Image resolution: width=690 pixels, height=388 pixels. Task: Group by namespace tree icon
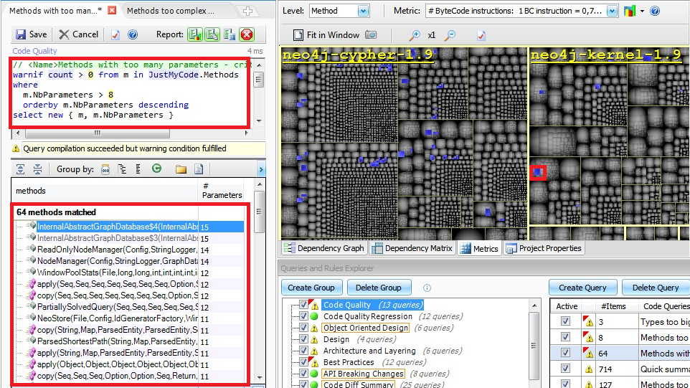[122, 169]
